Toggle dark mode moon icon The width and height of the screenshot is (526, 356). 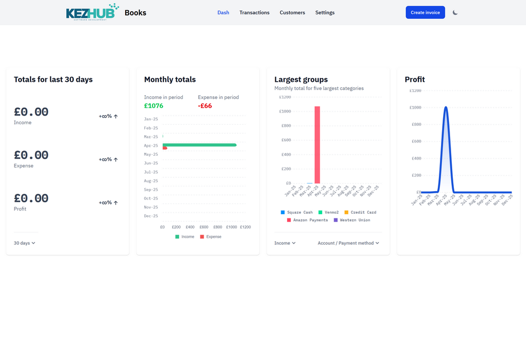point(455,12)
